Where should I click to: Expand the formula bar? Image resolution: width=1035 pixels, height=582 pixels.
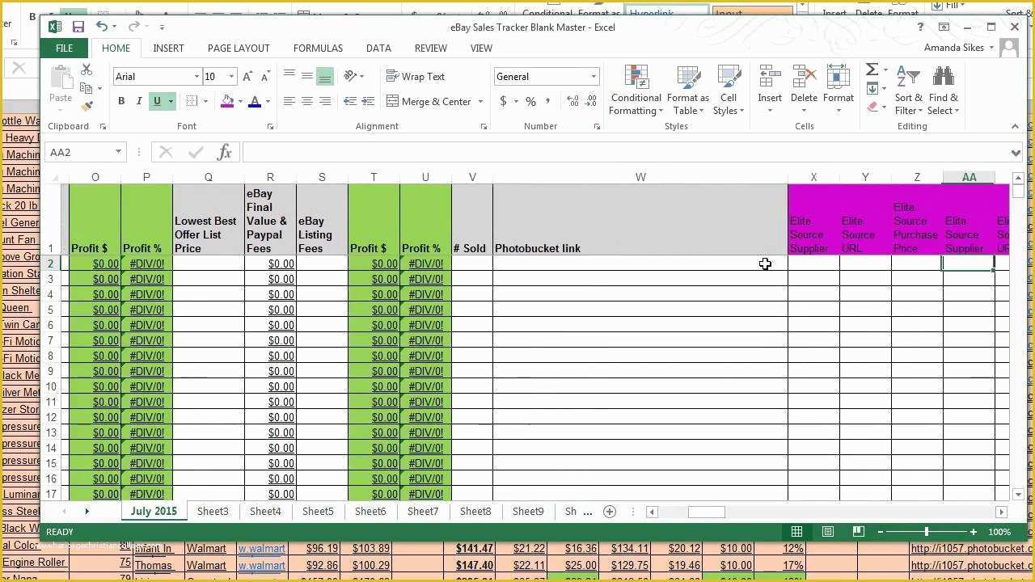1016,153
